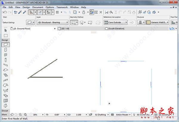This screenshot has height=122, width=179.
Task: Close the Ground Floor tab
Action: click(x=55, y=28)
